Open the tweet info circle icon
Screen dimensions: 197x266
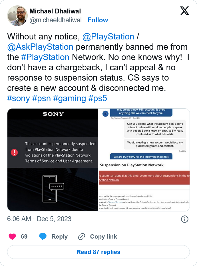pos(185,219)
